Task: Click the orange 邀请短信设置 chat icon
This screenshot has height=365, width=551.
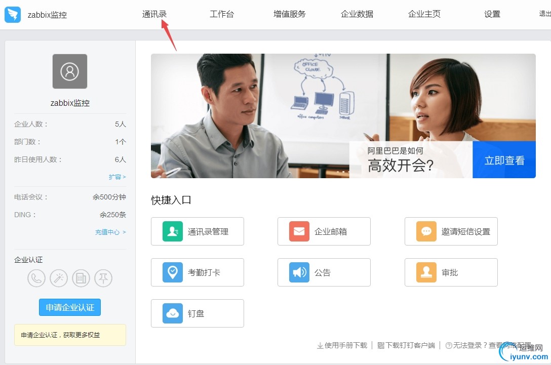Action: (x=426, y=231)
